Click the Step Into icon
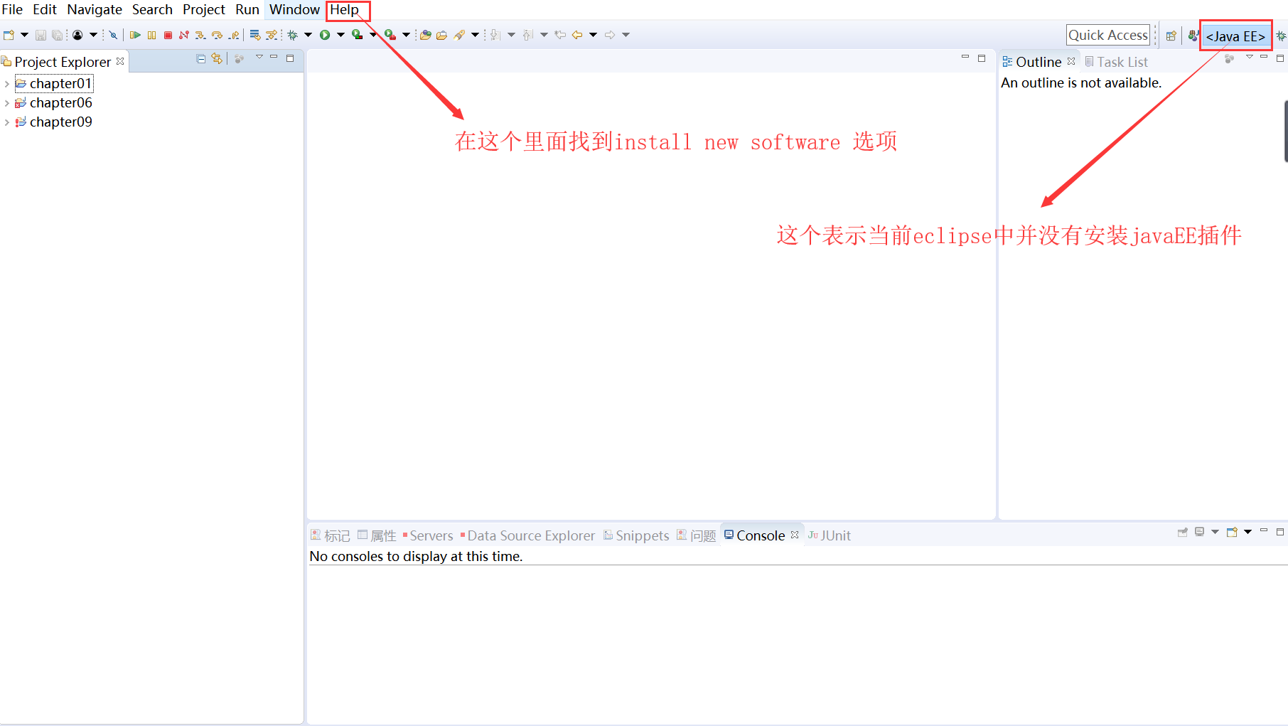 point(200,35)
